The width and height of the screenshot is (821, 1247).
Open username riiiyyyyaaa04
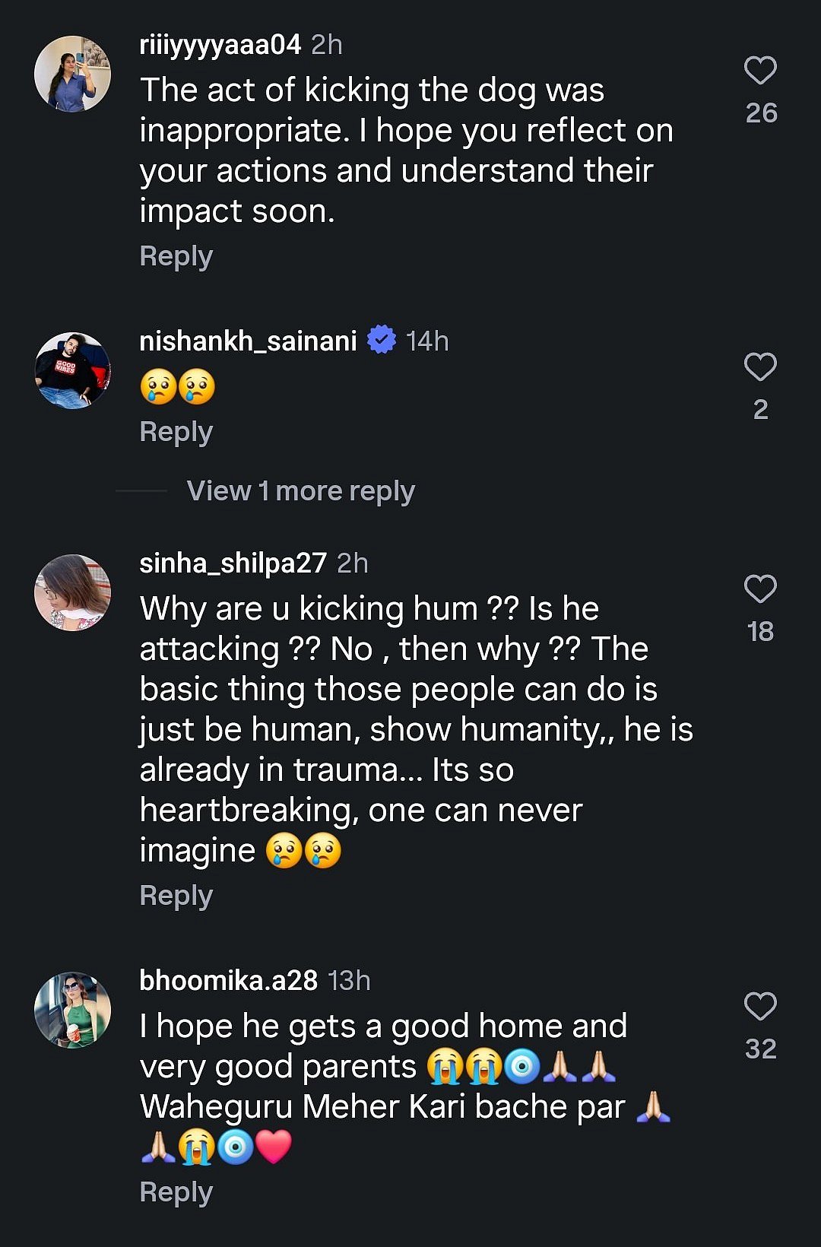coord(220,45)
